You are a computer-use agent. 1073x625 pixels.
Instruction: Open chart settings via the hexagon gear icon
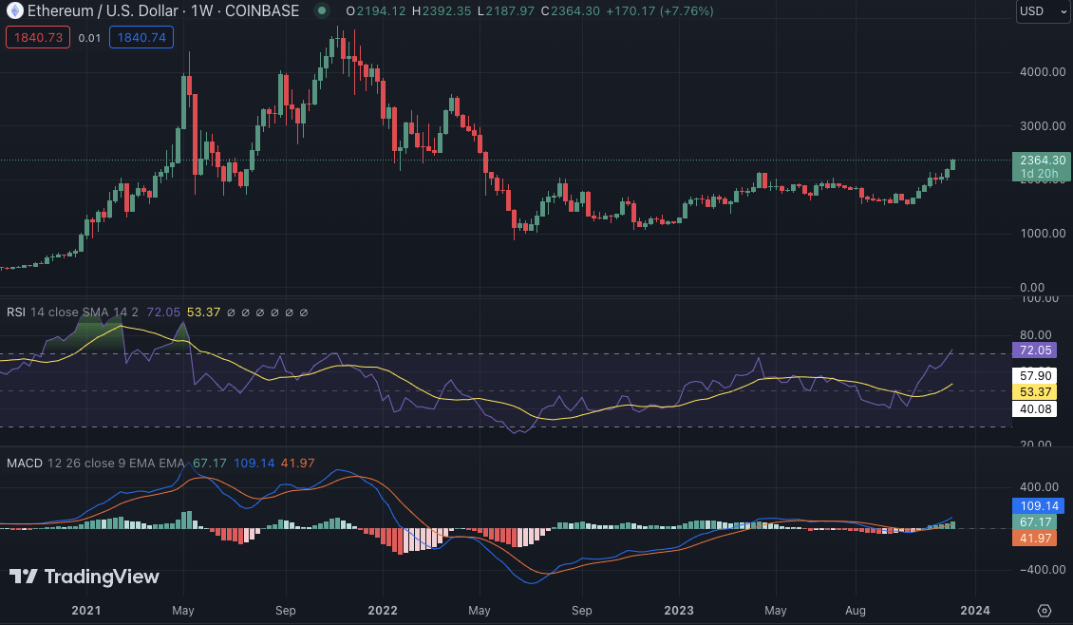1045,610
